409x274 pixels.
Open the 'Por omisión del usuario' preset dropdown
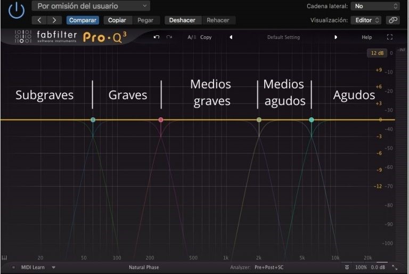[91, 6]
